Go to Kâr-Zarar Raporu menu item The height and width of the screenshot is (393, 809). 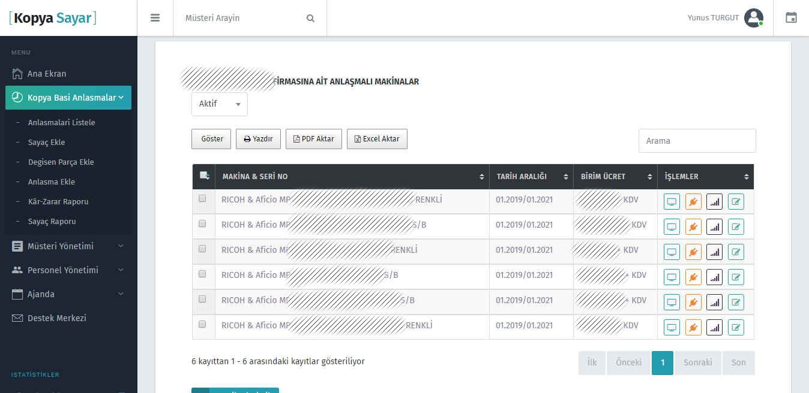point(58,202)
